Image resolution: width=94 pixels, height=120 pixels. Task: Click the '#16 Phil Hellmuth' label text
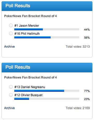(x=27, y=33)
